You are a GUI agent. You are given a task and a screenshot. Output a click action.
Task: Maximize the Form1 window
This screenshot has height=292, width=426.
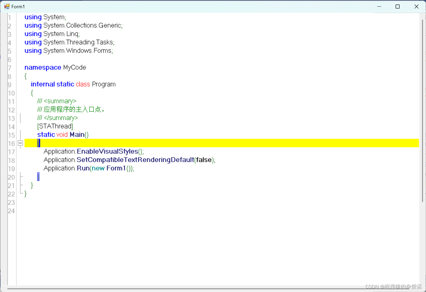coord(398,6)
